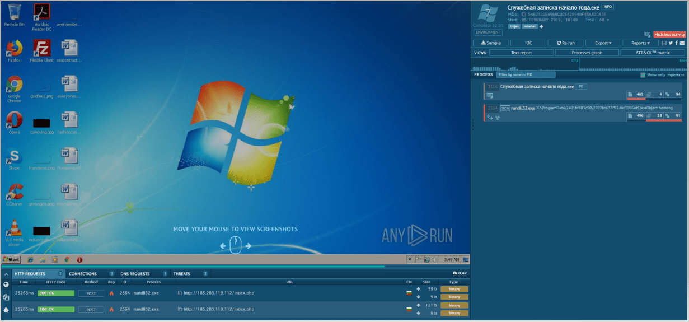Open the Processes graph view

[x=587, y=53]
